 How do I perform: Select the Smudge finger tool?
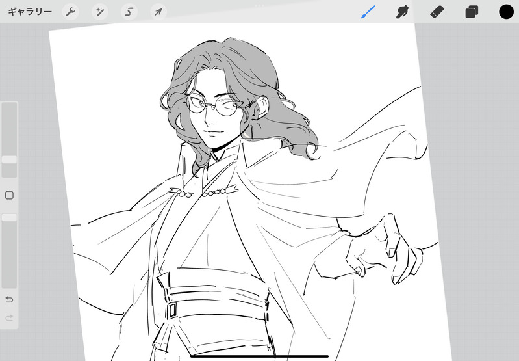click(x=402, y=12)
